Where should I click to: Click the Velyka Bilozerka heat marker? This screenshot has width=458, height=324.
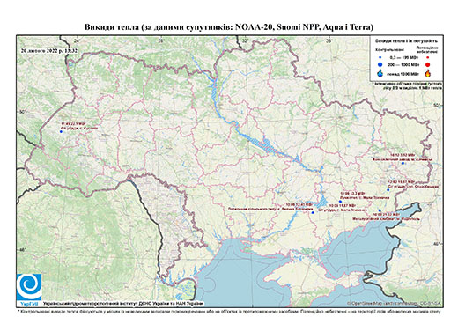click(313, 212)
